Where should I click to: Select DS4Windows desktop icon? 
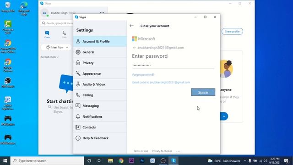coord(8,139)
